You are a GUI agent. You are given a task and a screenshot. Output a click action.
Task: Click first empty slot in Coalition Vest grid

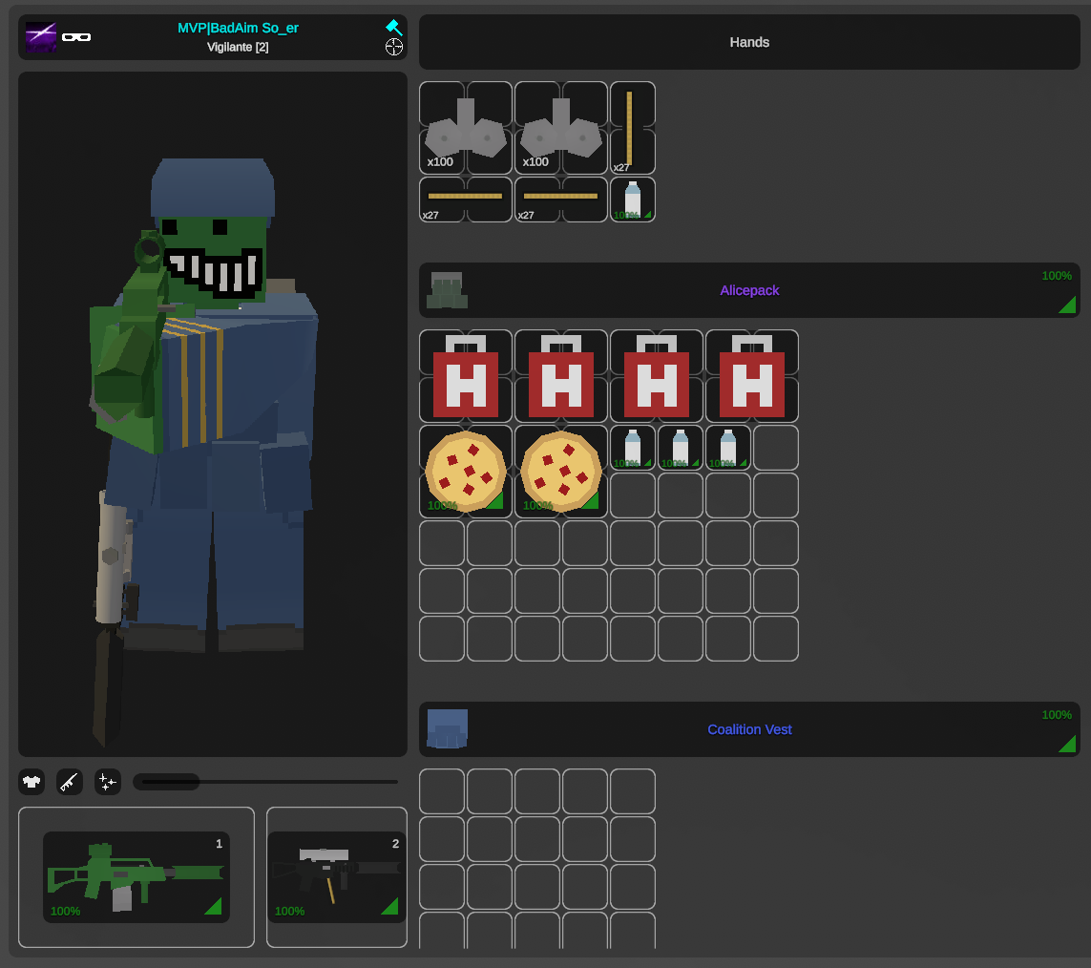pos(442,791)
